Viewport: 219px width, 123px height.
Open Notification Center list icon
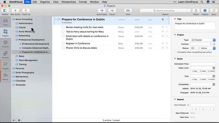214,2
